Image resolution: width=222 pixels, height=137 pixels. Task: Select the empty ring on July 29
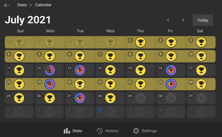[140, 98]
